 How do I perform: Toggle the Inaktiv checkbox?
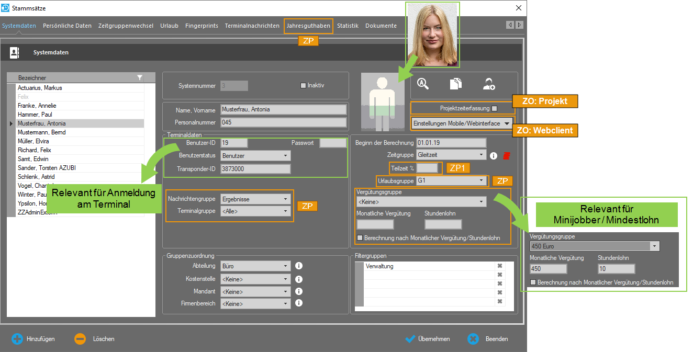pos(303,86)
